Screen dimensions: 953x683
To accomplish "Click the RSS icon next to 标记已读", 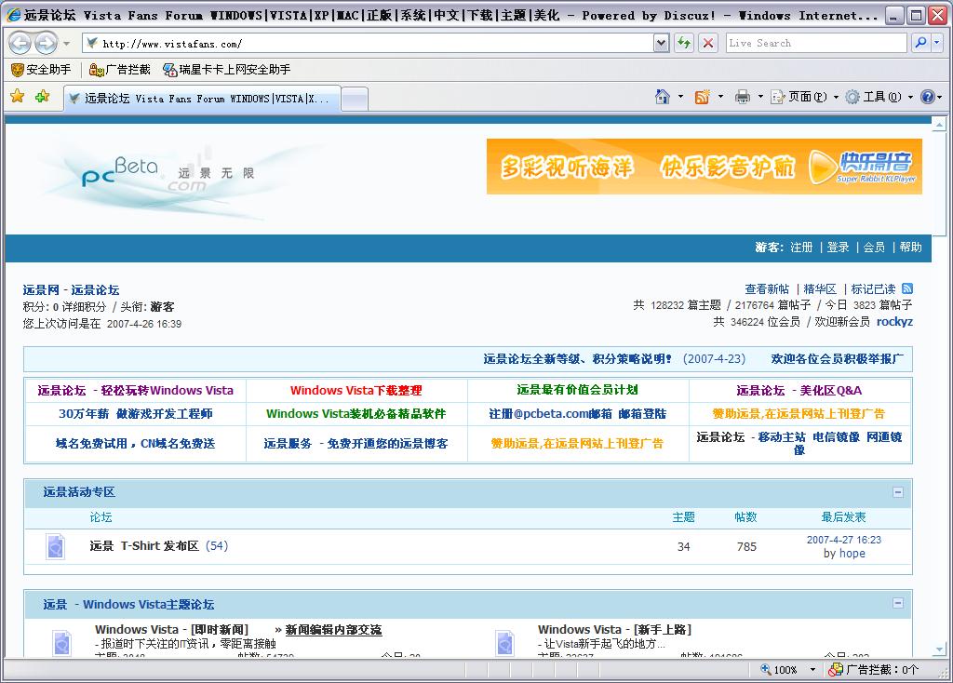I will pos(907,288).
